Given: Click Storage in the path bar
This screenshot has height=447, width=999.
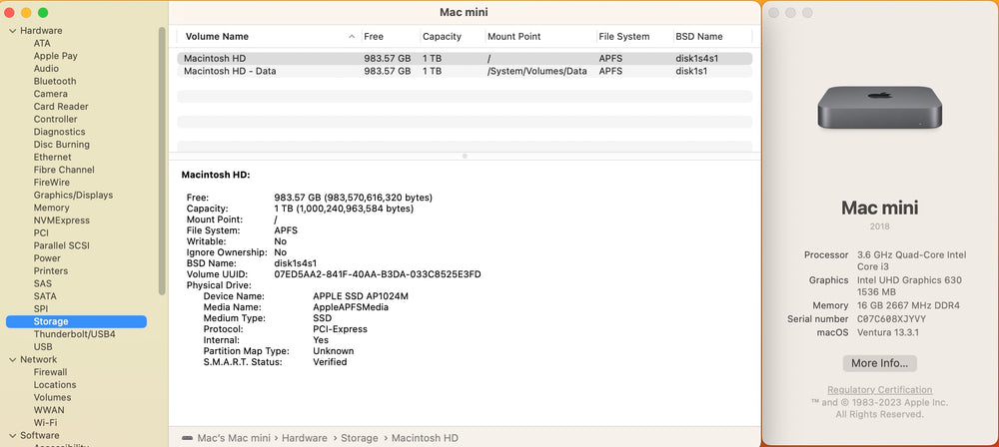Looking at the screenshot, I should click(x=360, y=438).
